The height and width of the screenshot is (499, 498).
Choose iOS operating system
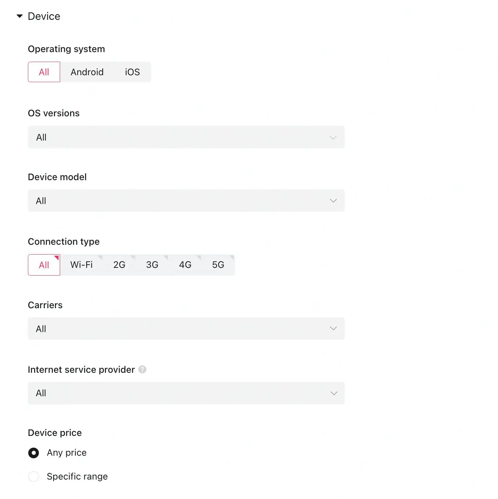coord(132,72)
